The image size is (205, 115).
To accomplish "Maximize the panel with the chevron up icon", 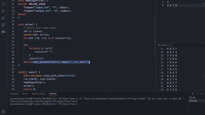I will tap(198, 94).
